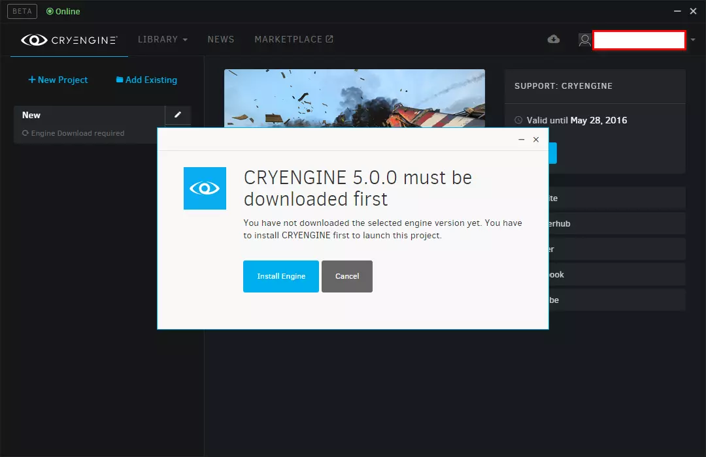The width and height of the screenshot is (706, 457).
Task: Click the blue CRYENGINE icon in dialog
Action: coord(205,188)
